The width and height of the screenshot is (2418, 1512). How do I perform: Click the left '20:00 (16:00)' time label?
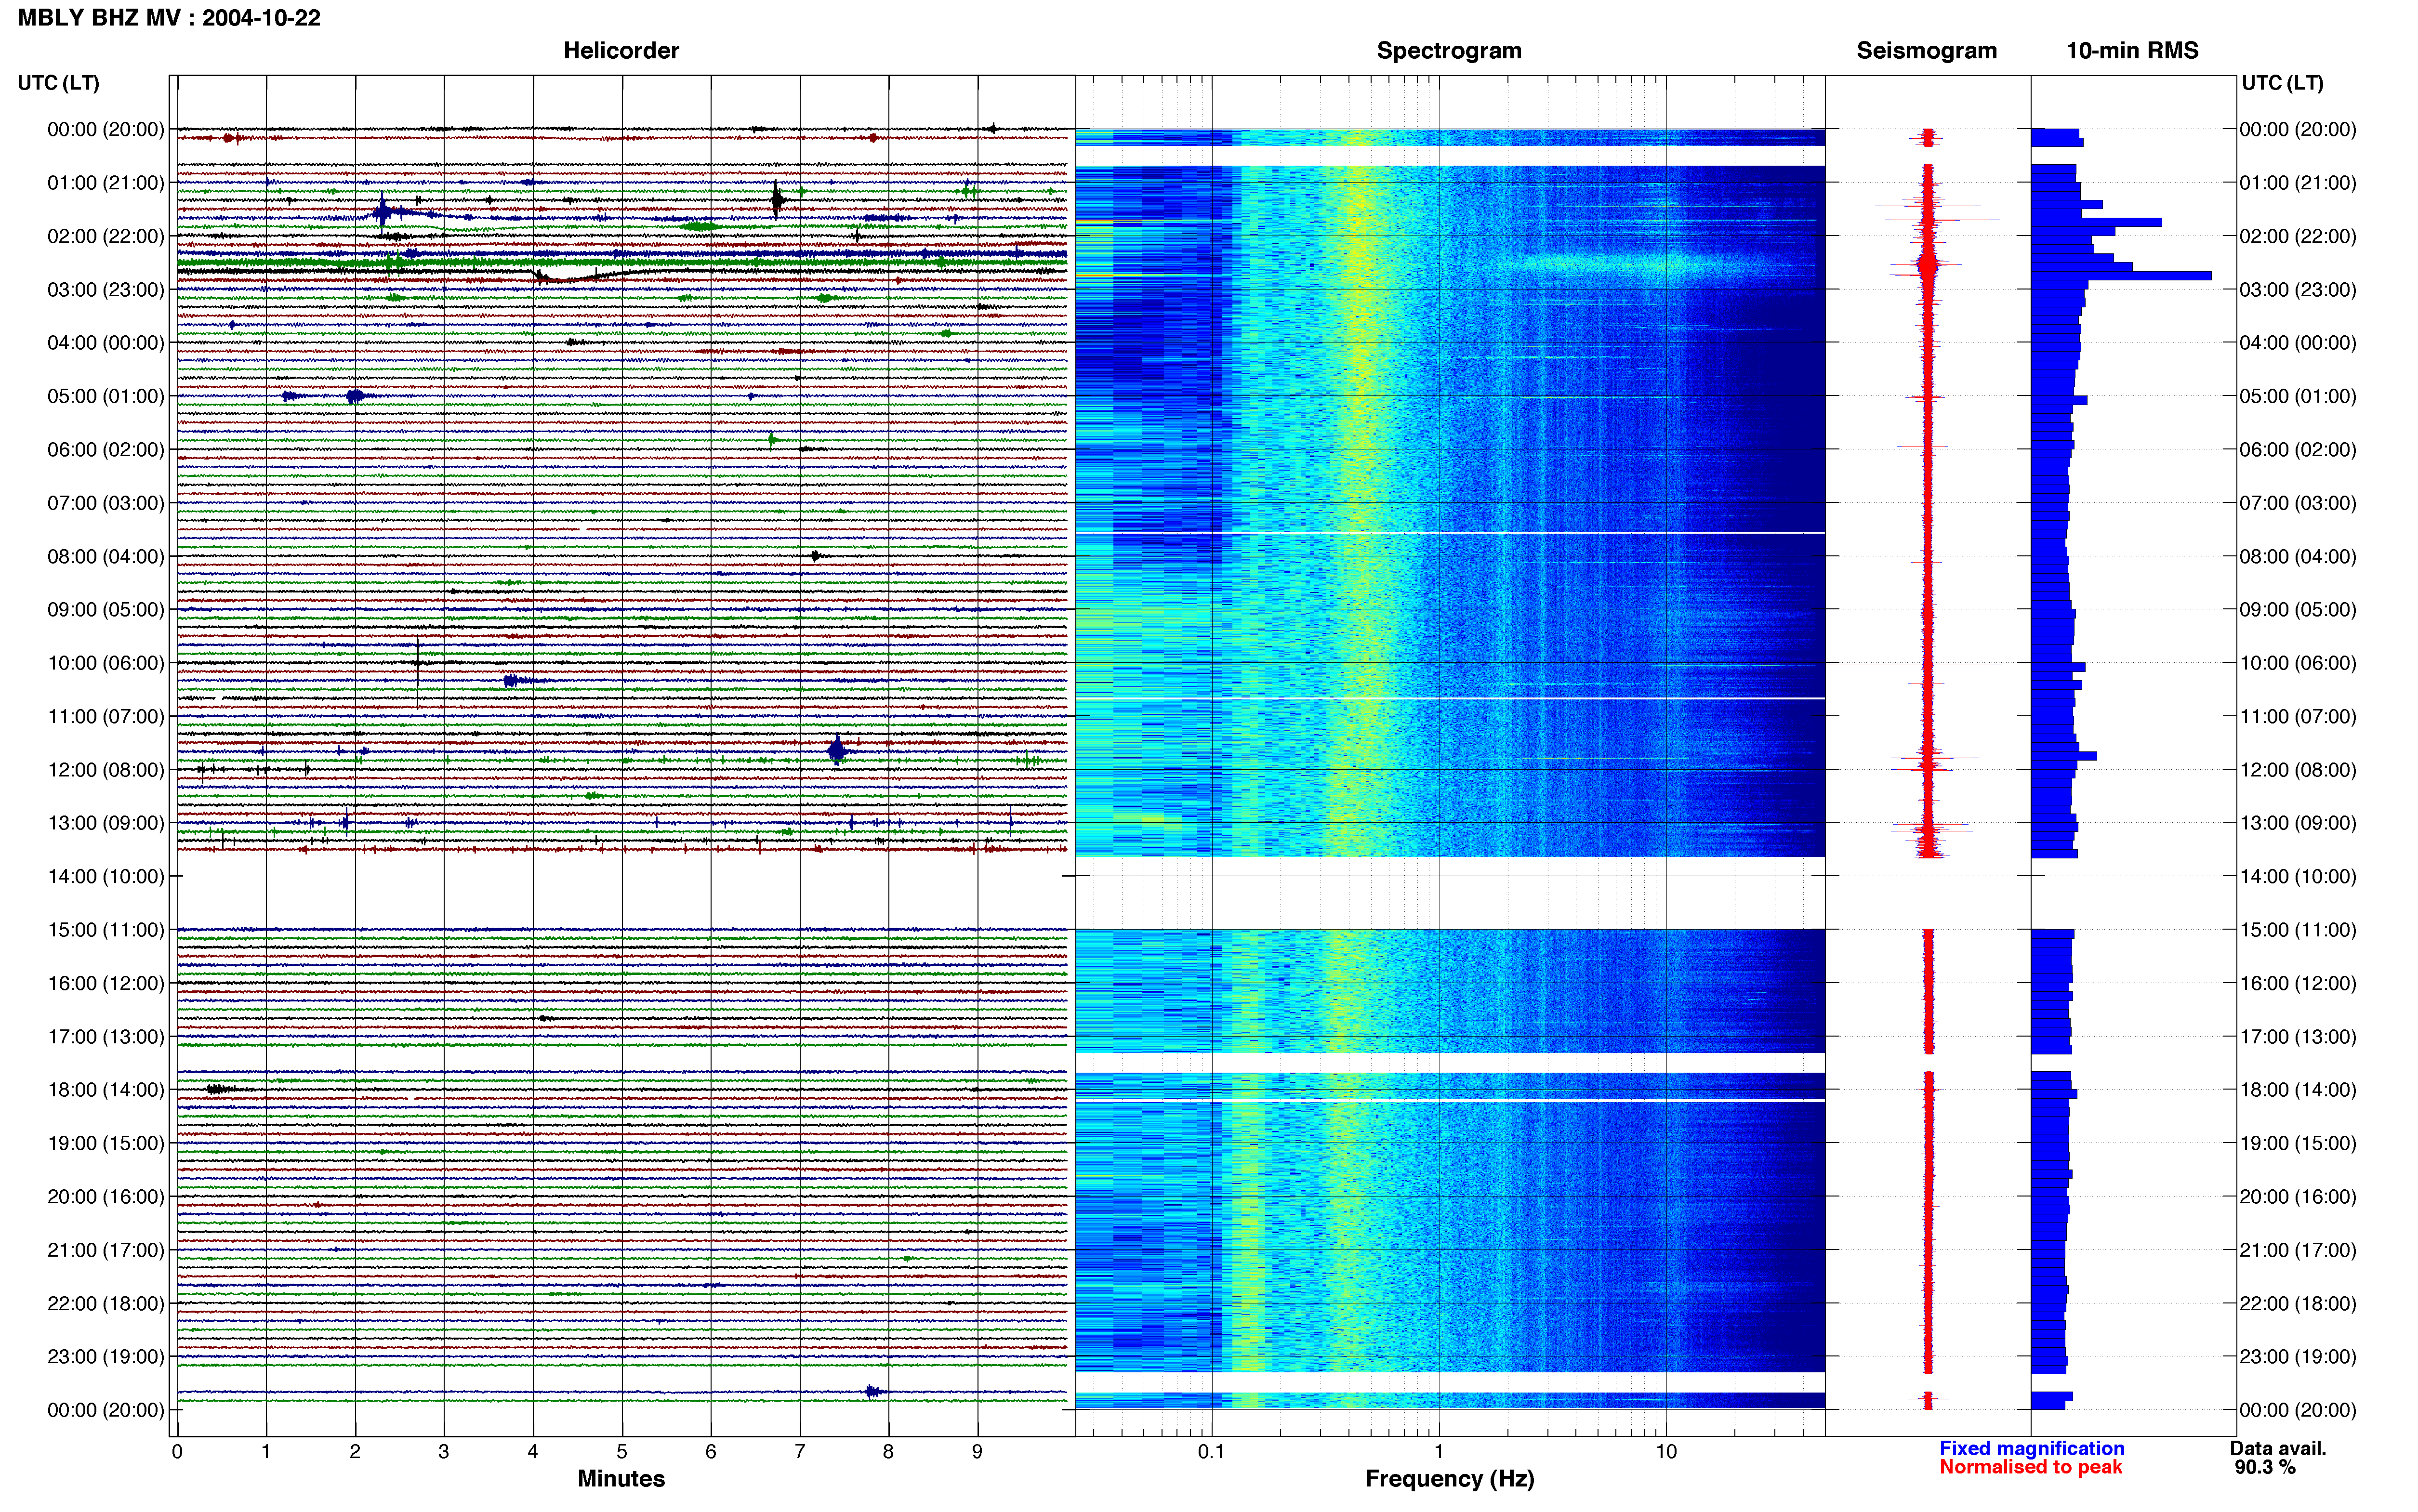tap(106, 1197)
